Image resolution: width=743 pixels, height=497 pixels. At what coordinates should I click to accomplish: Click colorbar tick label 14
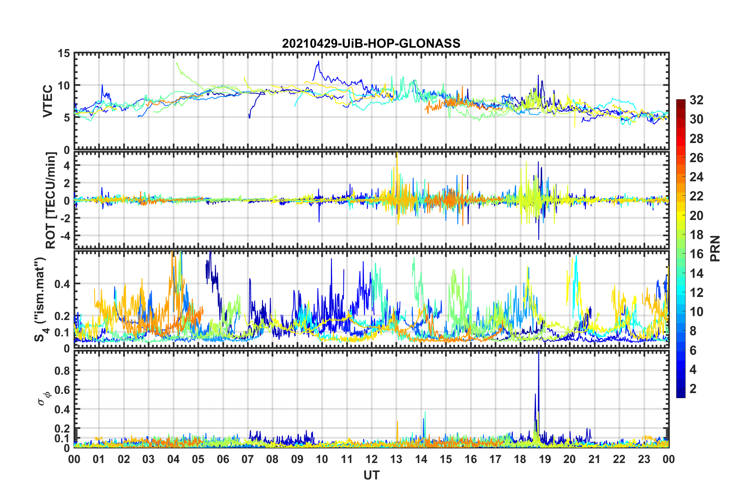[x=697, y=274]
